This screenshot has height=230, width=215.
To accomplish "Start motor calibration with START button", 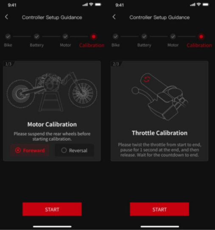I will pyautogui.click(x=52, y=209).
